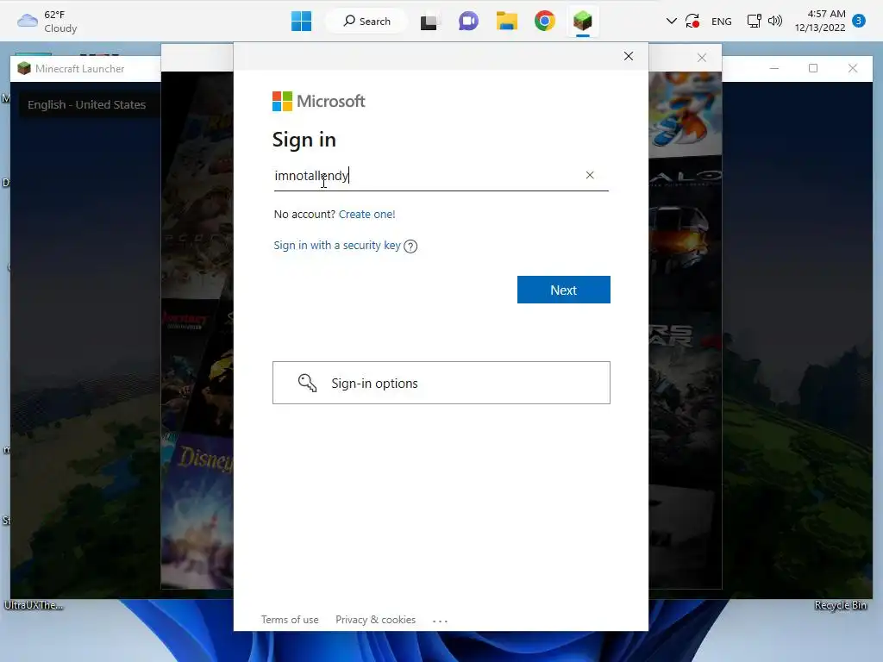The width and height of the screenshot is (883, 662).
Task: Minimize the Minecraft Launcher window
Action: pyautogui.click(x=774, y=68)
